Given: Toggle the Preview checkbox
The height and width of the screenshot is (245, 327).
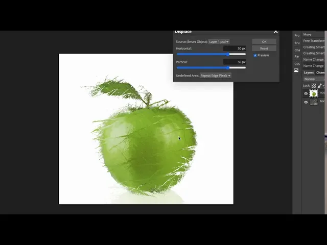Looking at the screenshot, I should [255, 55].
